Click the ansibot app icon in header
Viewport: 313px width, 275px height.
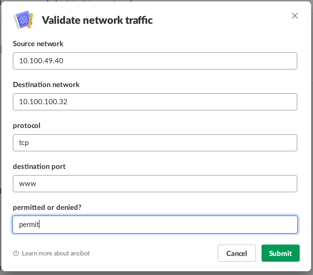pyautogui.click(x=23, y=20)
